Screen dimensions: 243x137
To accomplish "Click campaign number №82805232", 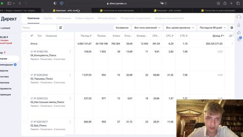I will (41, 99).
